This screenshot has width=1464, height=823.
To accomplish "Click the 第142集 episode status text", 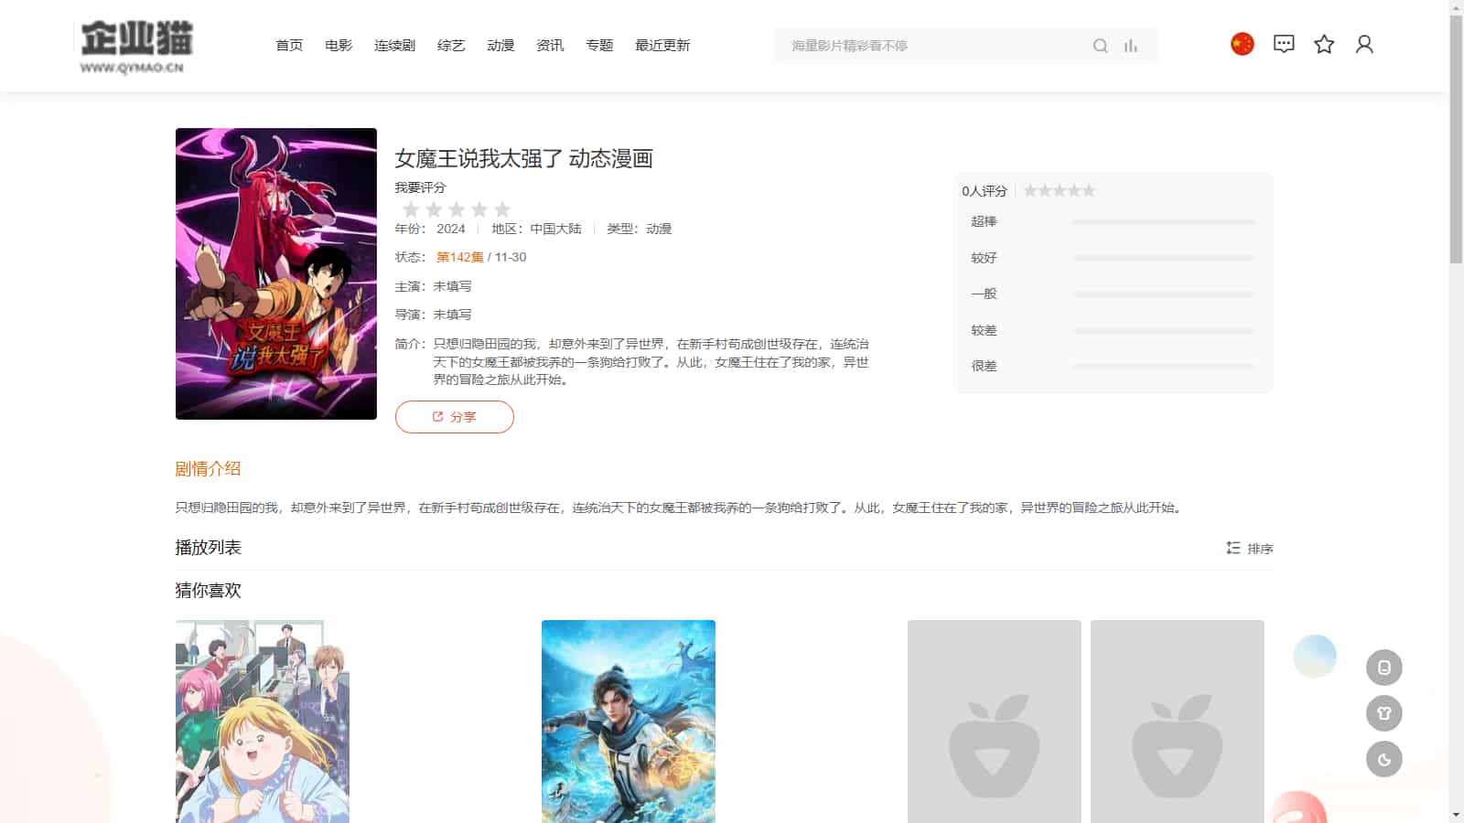I will tap(459, 257).
